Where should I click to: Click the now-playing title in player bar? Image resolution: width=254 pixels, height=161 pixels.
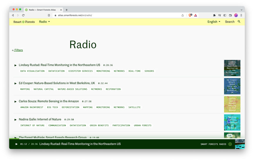pos(80,144)
